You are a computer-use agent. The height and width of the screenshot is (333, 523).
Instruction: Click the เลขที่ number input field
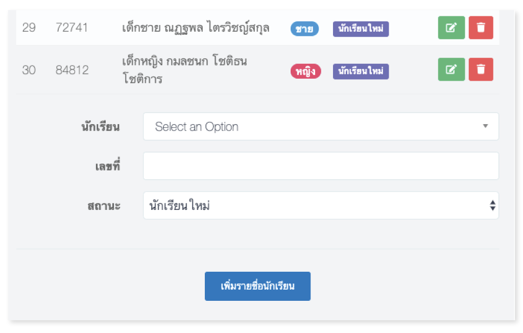coord(321,165)
